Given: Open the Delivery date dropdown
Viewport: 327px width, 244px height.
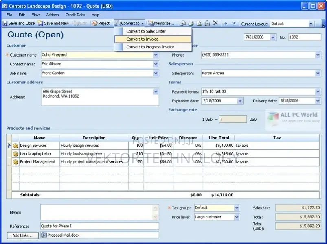Looking at the screenshot, I should click(x=318, y=101).
